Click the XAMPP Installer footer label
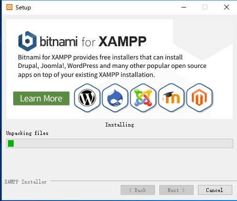The image size is (237, 201). tap(25, 182)
